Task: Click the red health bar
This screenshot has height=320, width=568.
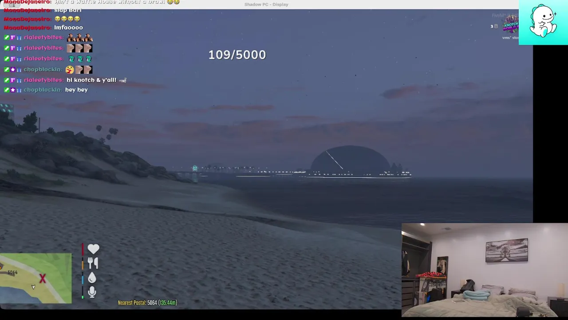Action: click(83, 249)
